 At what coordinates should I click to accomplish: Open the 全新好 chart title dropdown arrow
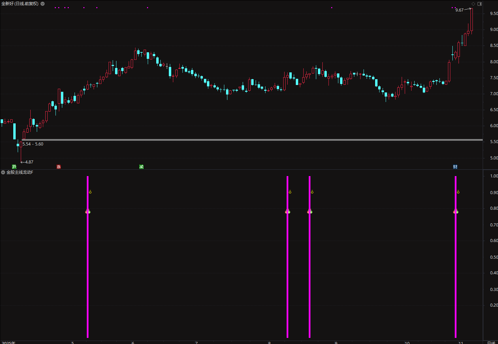click(43, 4)
